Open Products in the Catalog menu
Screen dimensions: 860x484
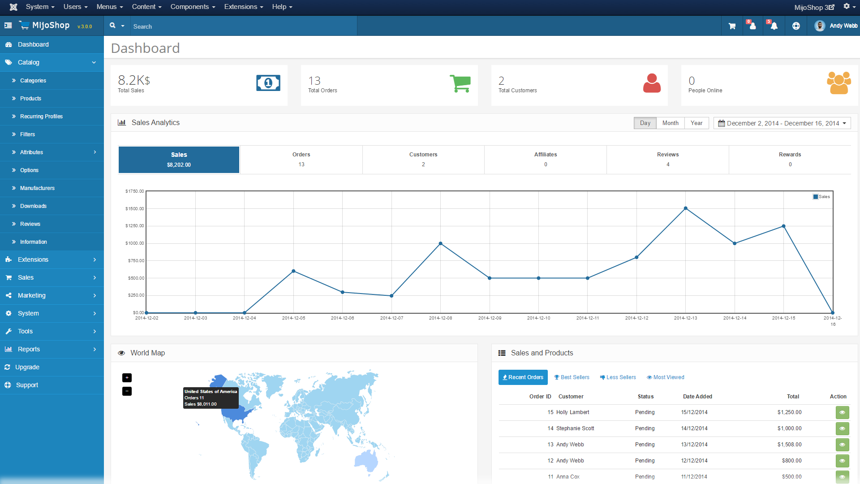pos(52,98)
